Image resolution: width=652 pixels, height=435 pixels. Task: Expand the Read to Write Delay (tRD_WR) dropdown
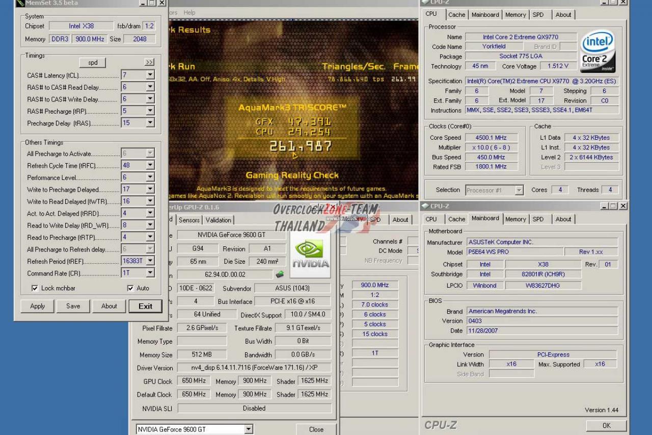tap(150, 225)
